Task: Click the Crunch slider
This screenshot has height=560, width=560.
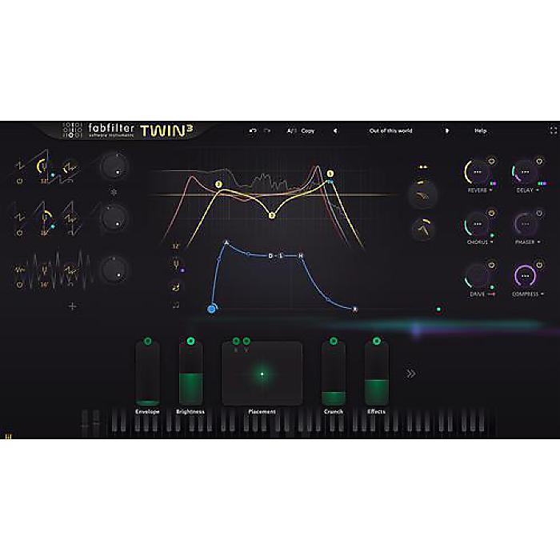Action: pos(334,374)
